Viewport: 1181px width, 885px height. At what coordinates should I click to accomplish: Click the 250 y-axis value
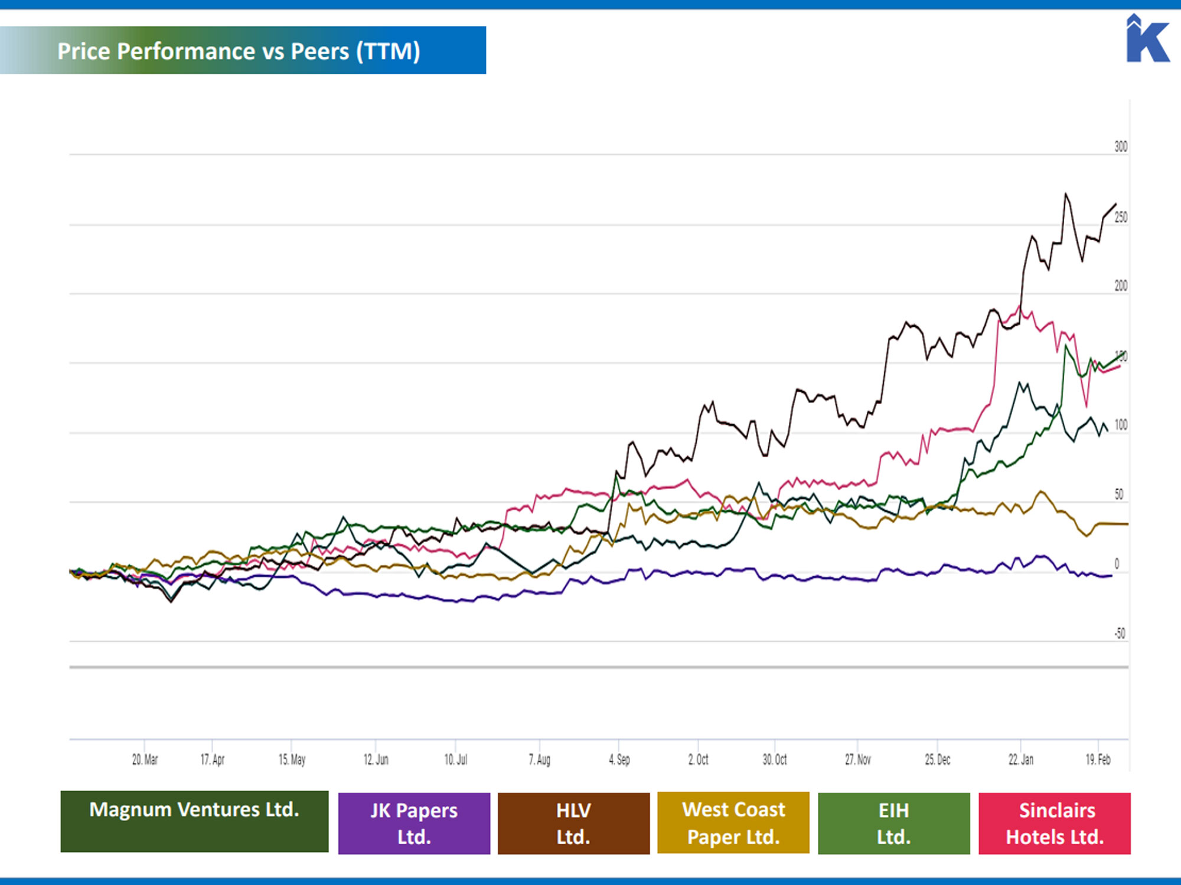pyautogui.click(x=1121, y=217)
